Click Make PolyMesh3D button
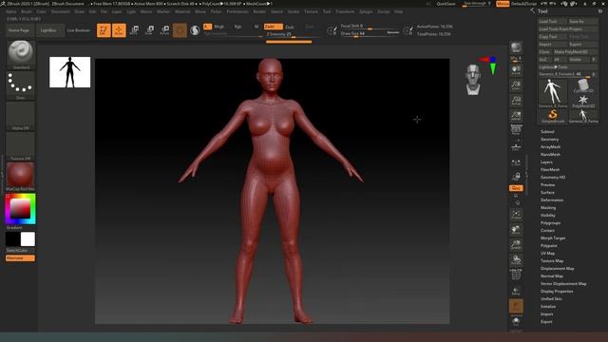The image size is (608, 342). pyautogui.click(x=576, y=51)
